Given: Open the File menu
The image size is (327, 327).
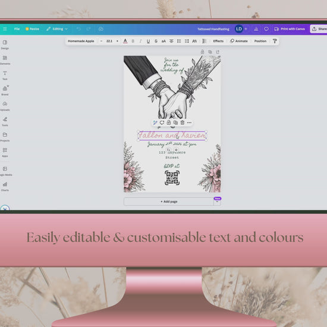Looking at the screenshot, I should pos(17,29).
